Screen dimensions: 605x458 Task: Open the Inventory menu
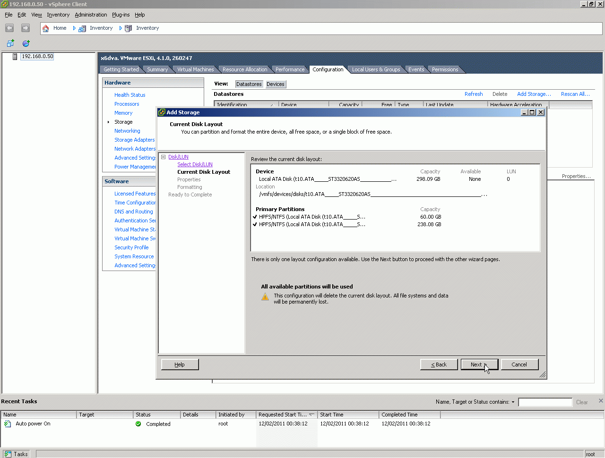(x=58, y=15)
